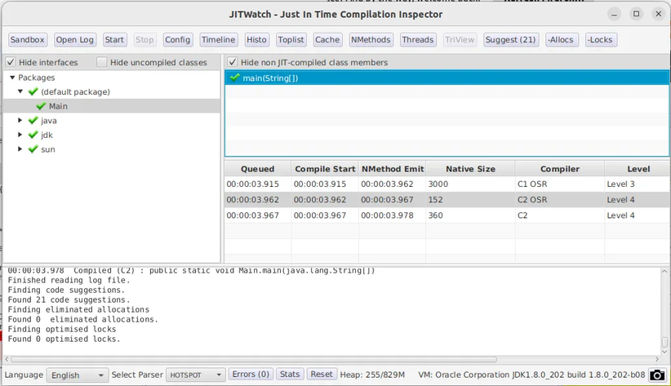
Task: Open the -Locks report
Action: click(x=600, y=40)
